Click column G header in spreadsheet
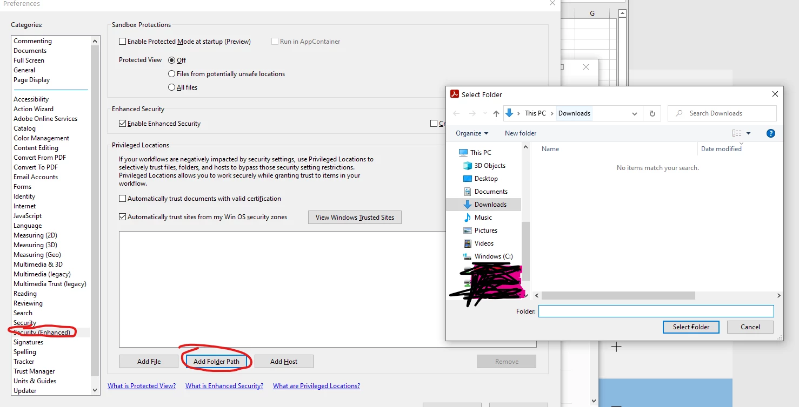The image size is (799, 407). (x=592, y=13)
